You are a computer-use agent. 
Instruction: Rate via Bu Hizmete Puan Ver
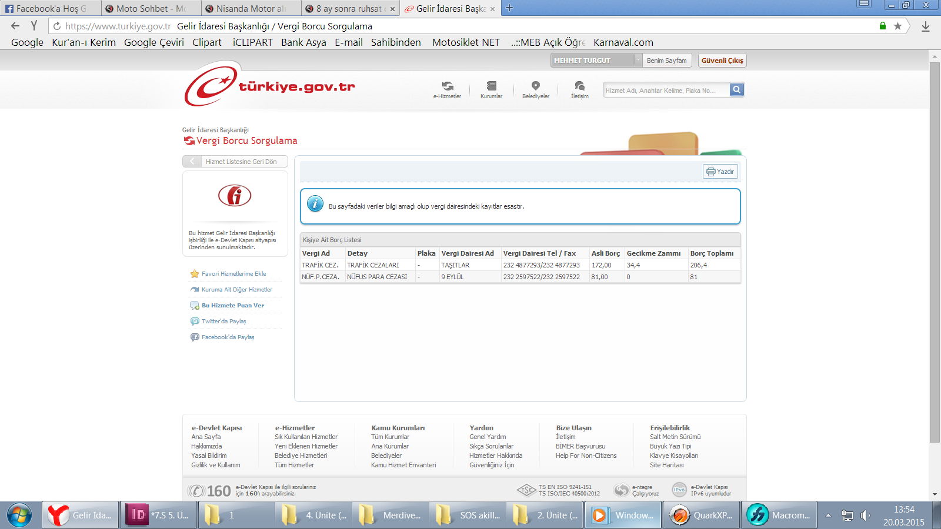click(x=233, y=306)
